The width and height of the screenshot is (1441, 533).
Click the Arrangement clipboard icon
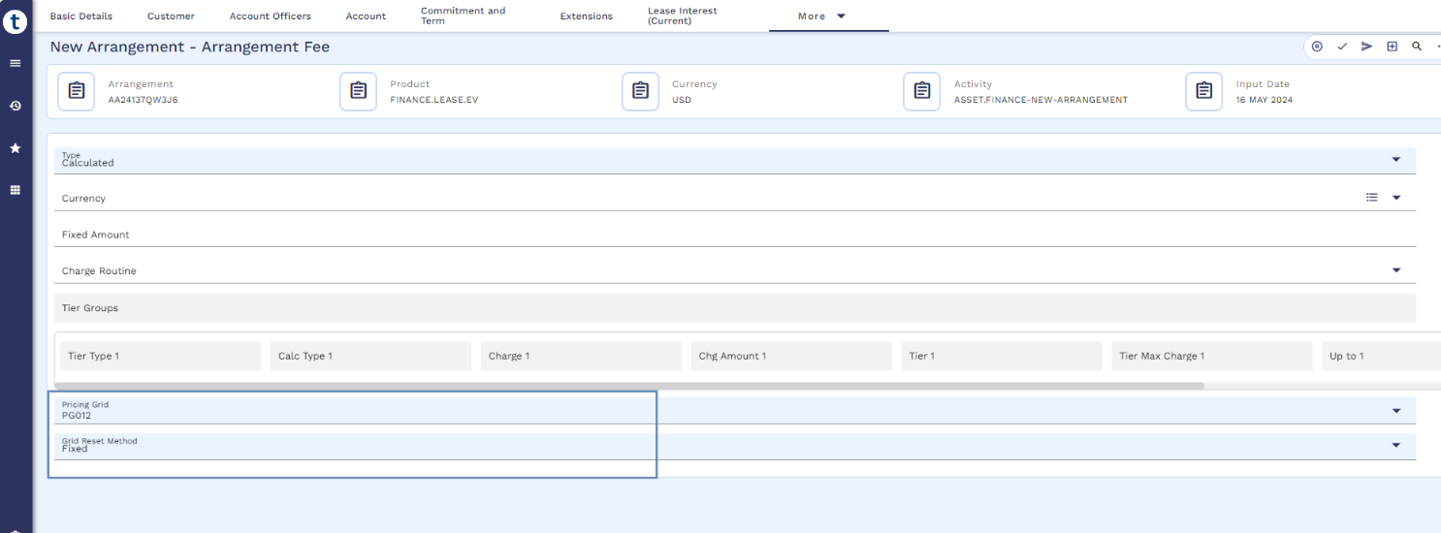click(77, 91)
